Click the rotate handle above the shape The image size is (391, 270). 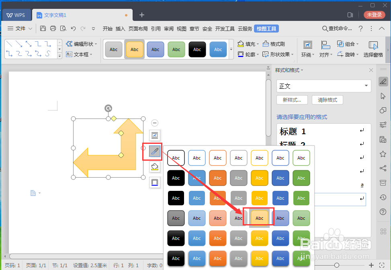coord(108,108)
